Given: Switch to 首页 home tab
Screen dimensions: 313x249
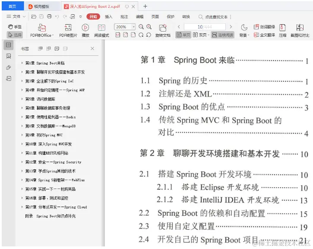Looking at the screenshot, I should click(13, 6).
